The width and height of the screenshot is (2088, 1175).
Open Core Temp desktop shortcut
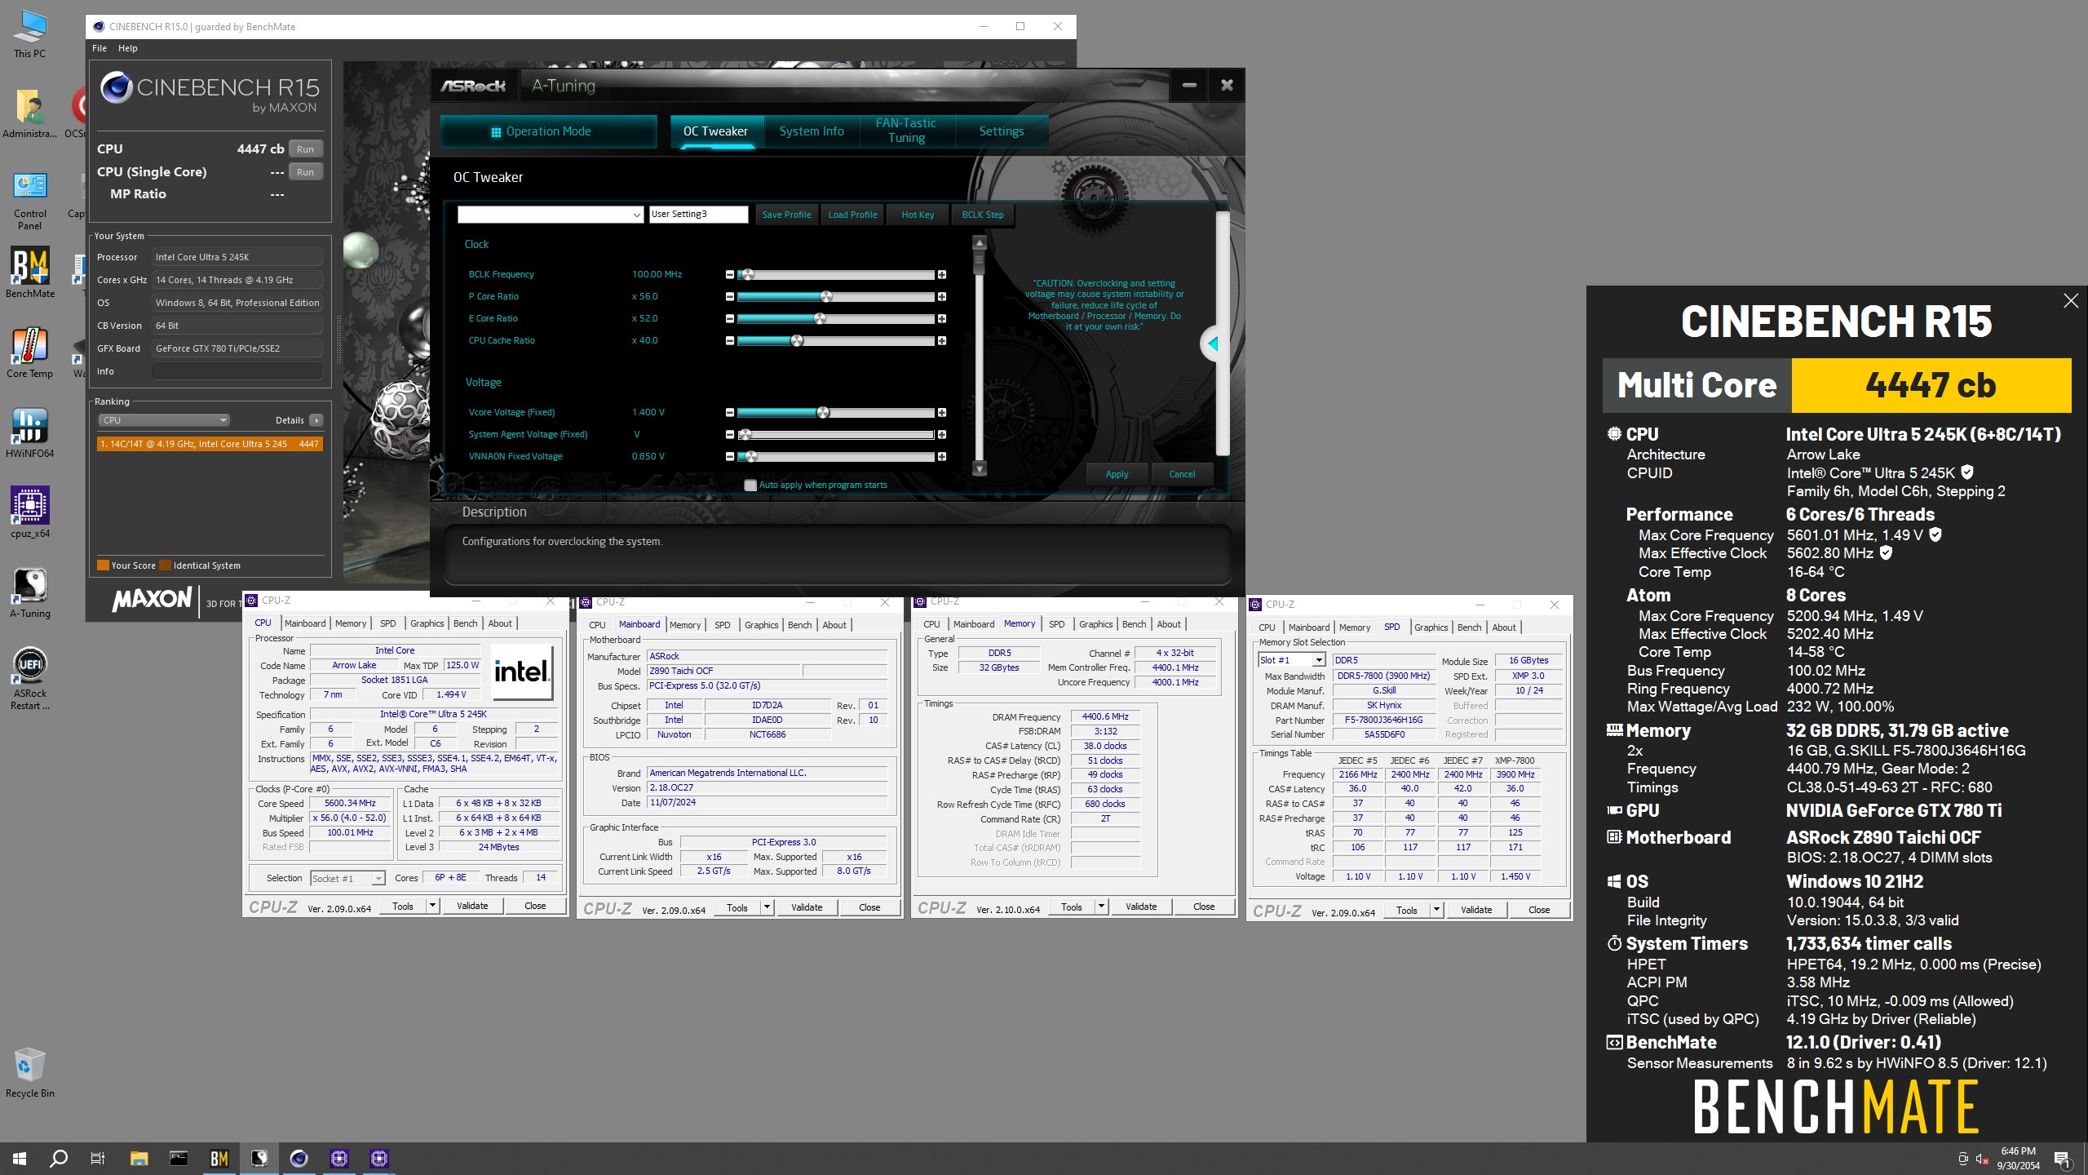pos(30,353)
